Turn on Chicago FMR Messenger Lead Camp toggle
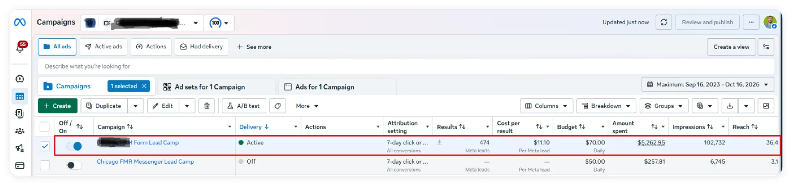 (74, 165)
